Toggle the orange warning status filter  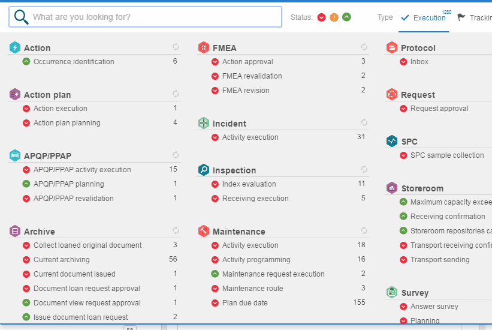tap(334, 17)
